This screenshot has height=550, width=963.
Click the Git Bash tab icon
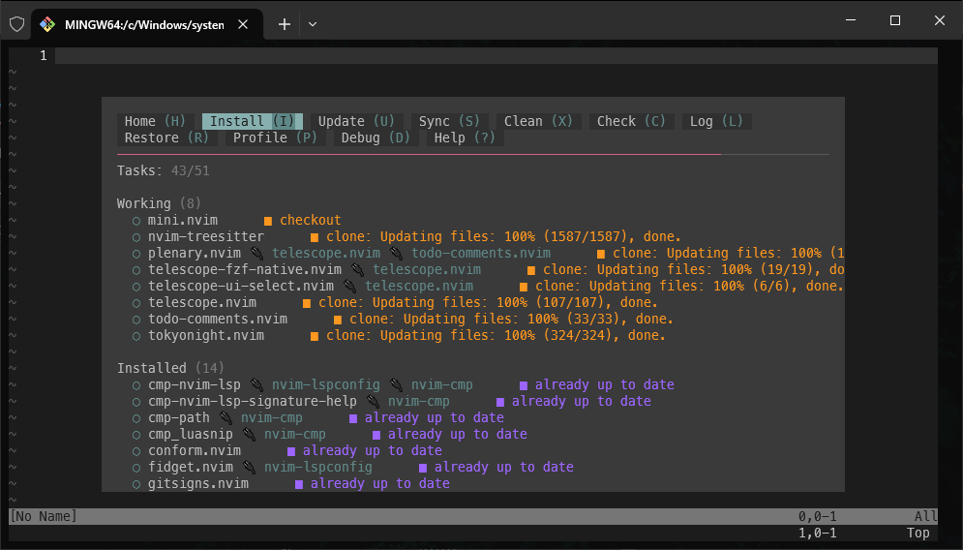point(47,24)
